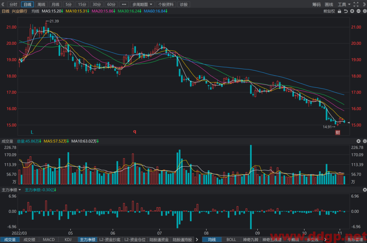367x243 pixels.
Task: Click 总量:45.86万 volume value
Action: pos(29,141)
